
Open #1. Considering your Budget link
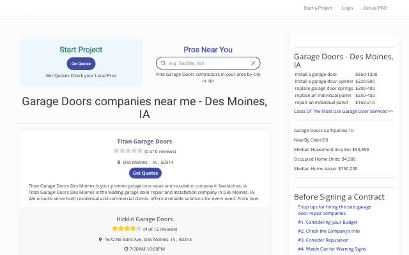pos(328,222)
